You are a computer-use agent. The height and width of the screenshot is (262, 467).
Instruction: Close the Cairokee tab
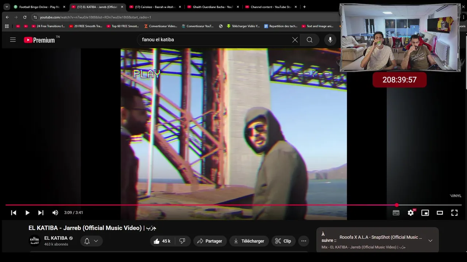[x=180, y=7]
